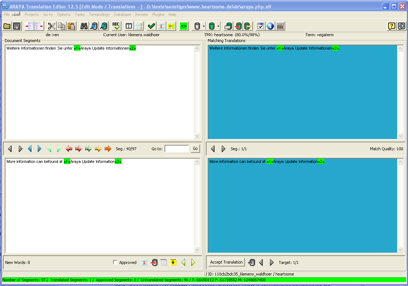Run the ABC spell check tool
This screenshot has height=286, width=408.
point(116,26)
